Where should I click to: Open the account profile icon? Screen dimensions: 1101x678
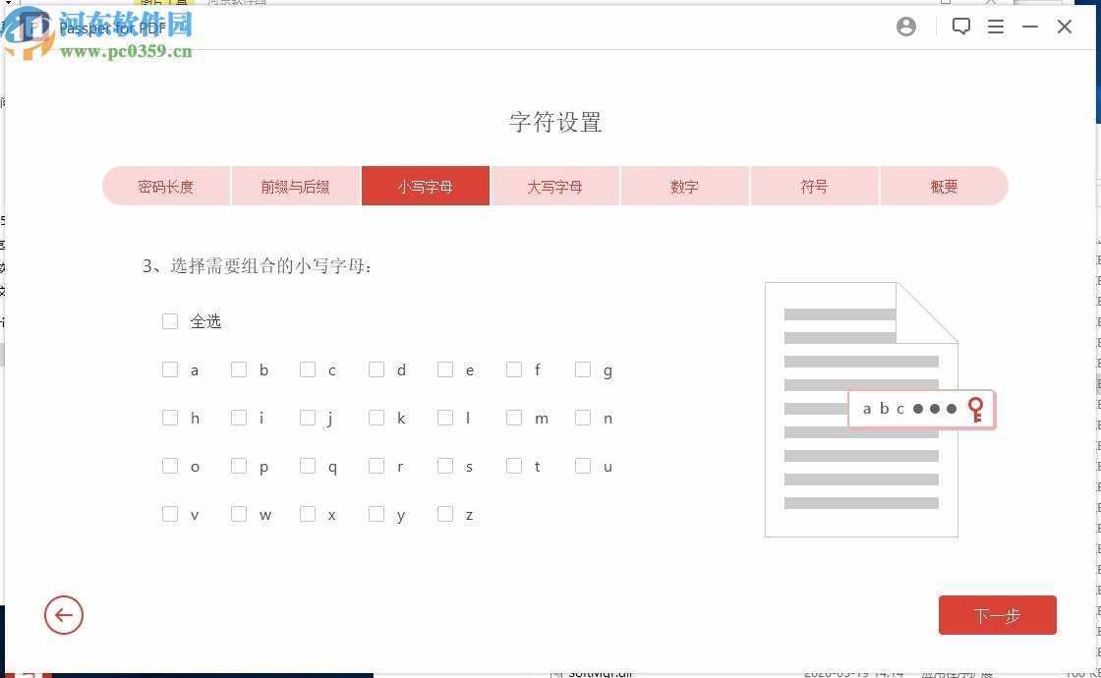[x=905, y=27]
